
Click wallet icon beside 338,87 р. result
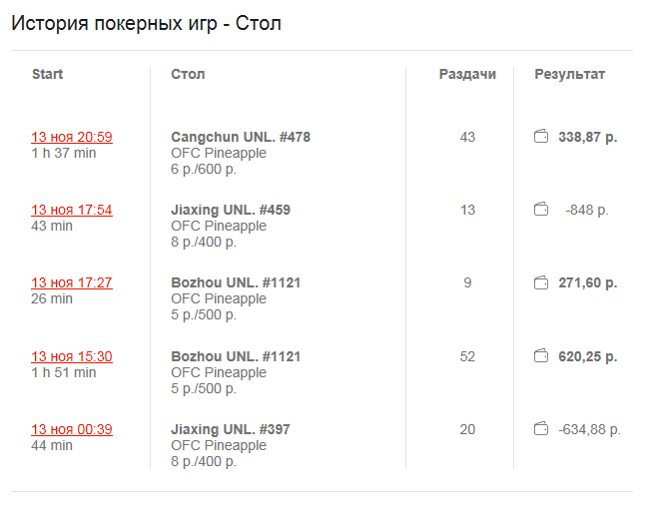[540, 137]
